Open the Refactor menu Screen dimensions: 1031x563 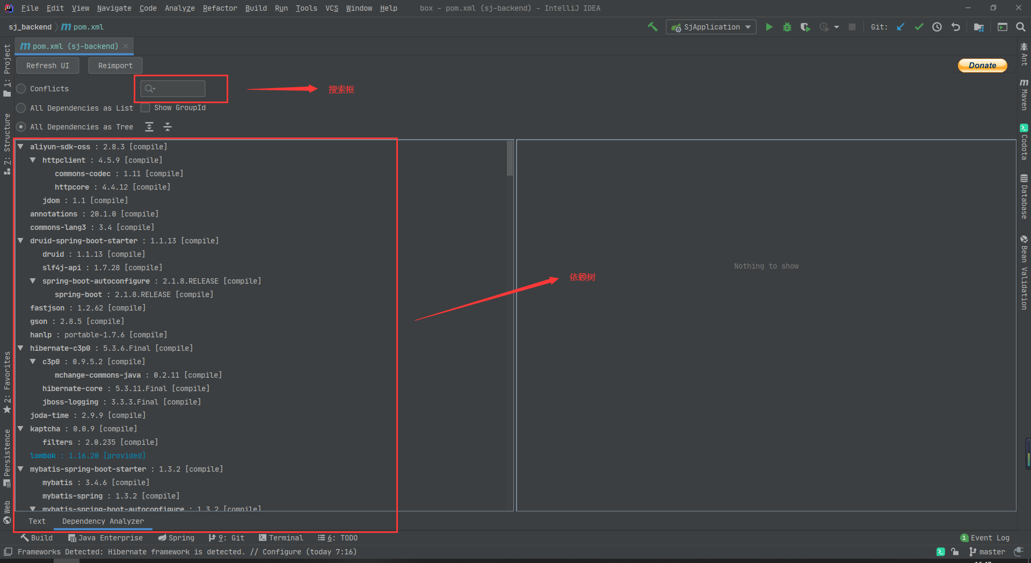point(220,8)
